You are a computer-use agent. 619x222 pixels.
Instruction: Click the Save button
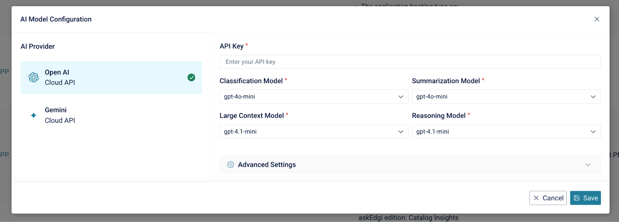pyautogui.click(x=585, y=198)
